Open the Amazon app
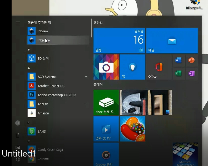The width and height of the screenshot is (208, 166). (58, 113)
